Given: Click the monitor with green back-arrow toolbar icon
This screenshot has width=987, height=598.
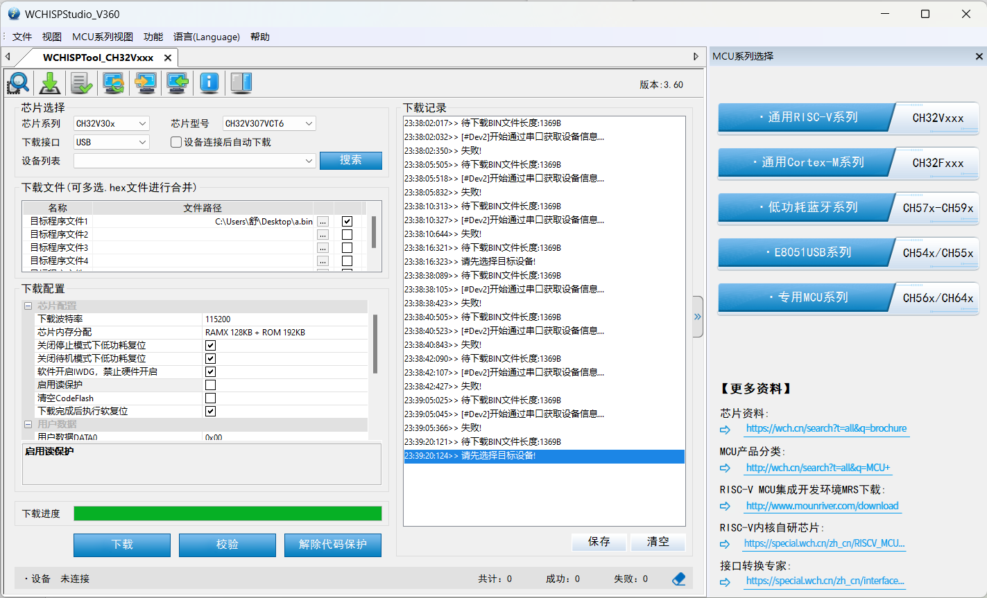Looking at the screenshot, I should (177, 82).
